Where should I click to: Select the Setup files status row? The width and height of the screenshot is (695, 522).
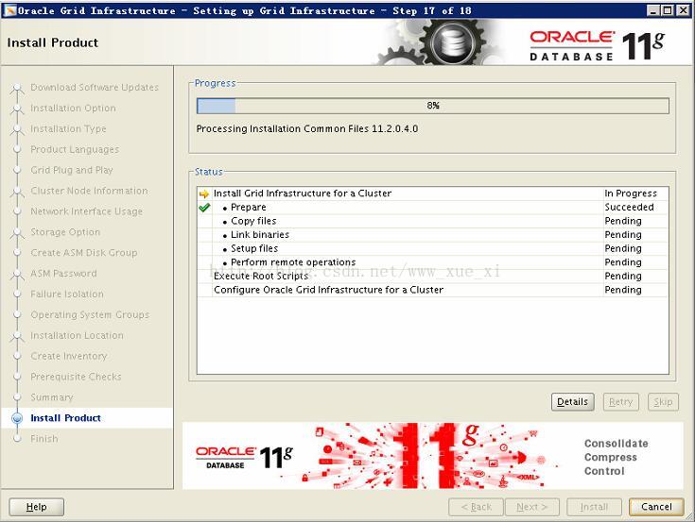pos(433,248)
